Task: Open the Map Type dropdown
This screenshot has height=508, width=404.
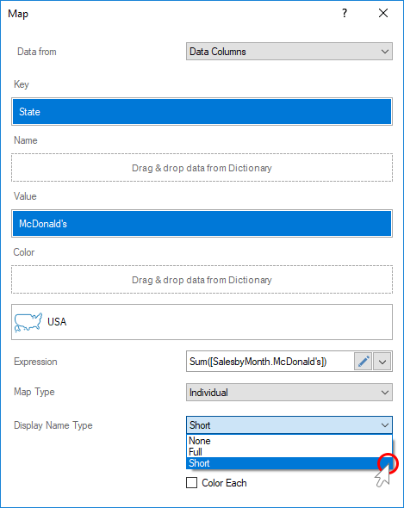Action: 289,393
